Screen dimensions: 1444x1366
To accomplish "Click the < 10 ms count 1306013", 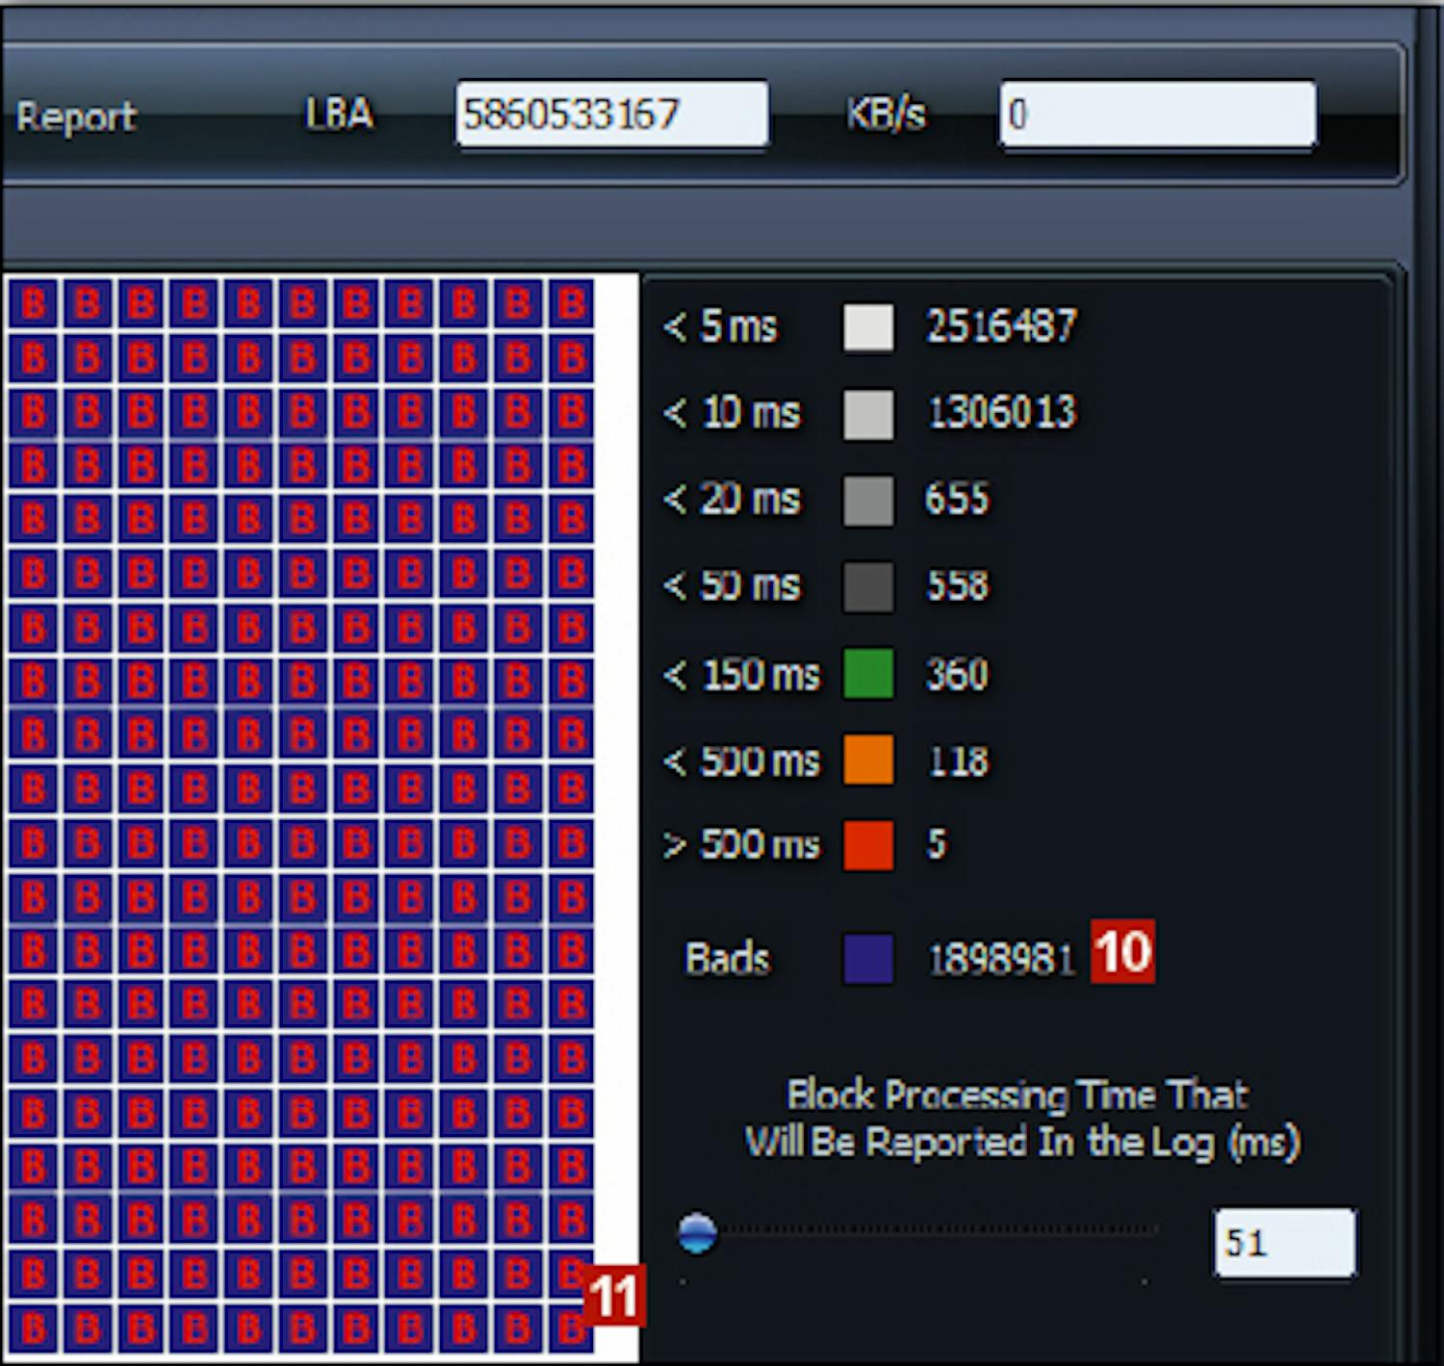I will point(1001,413).
